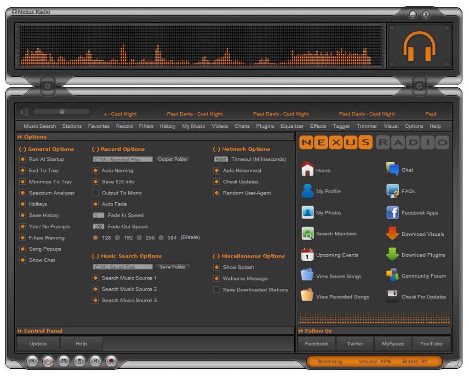The width and height of the screenshot is (469, 377).
Task: Collapse the Miscellaneous Options section
Action: 216,256
